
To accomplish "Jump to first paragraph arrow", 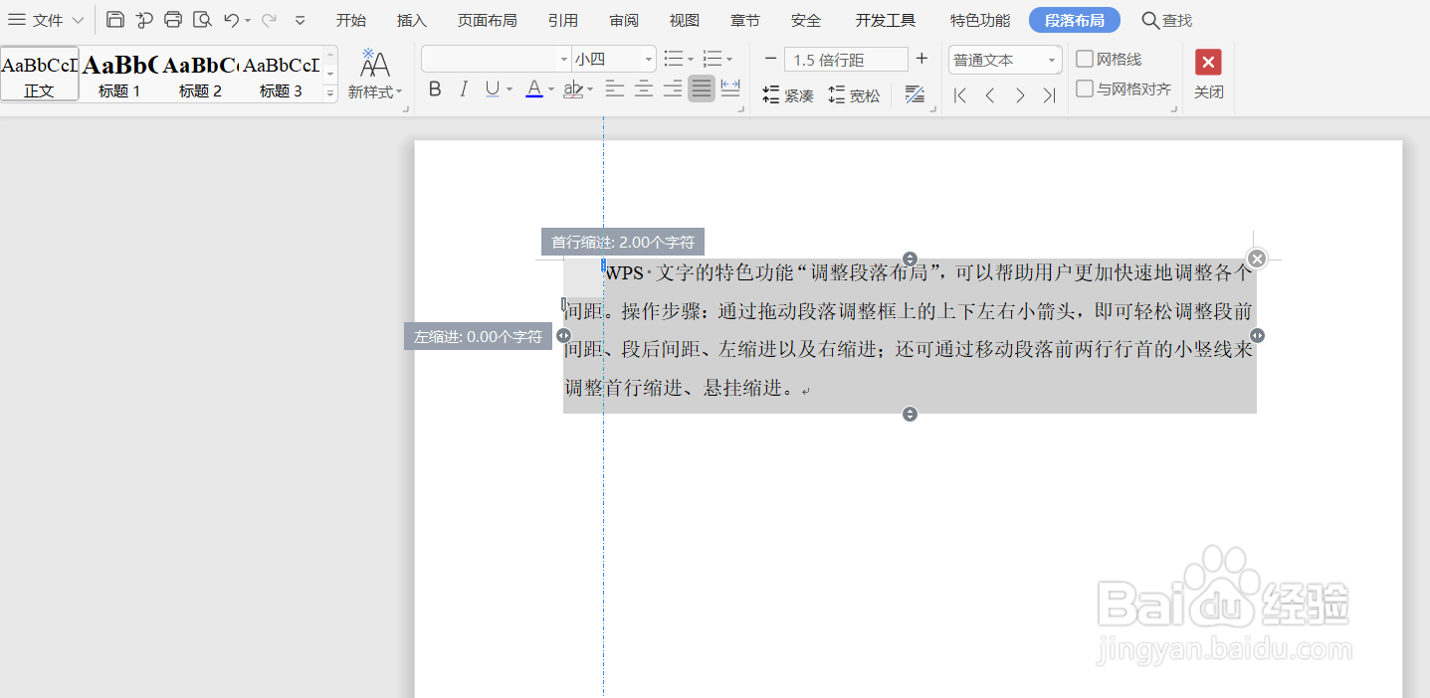I will [x=960, y=95].
